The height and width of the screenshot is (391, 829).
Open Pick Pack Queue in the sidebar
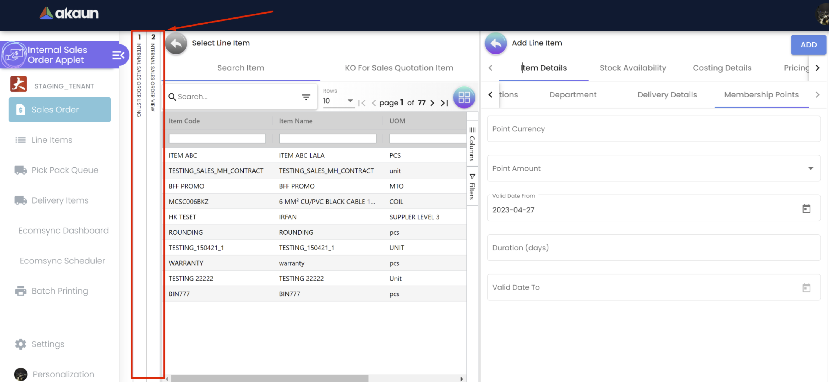click(65, 170)
